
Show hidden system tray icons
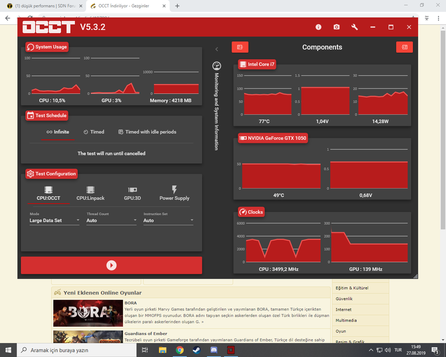[371, 350]
